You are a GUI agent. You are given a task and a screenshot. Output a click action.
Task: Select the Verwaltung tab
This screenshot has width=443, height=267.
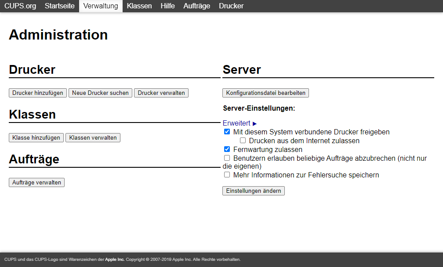pos(101,6)
